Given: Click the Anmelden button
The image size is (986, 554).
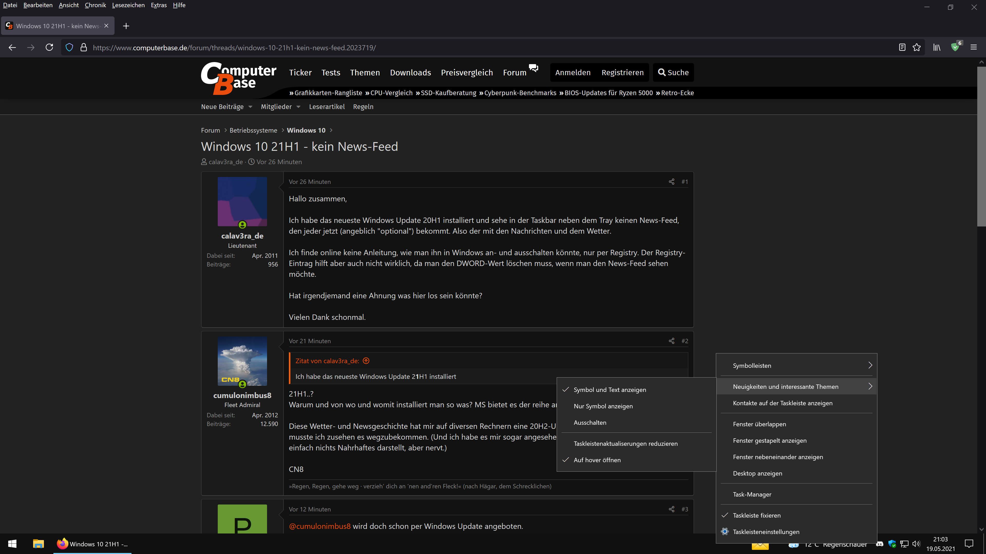Looking at the screenshot, I should (x=573, y=73).
